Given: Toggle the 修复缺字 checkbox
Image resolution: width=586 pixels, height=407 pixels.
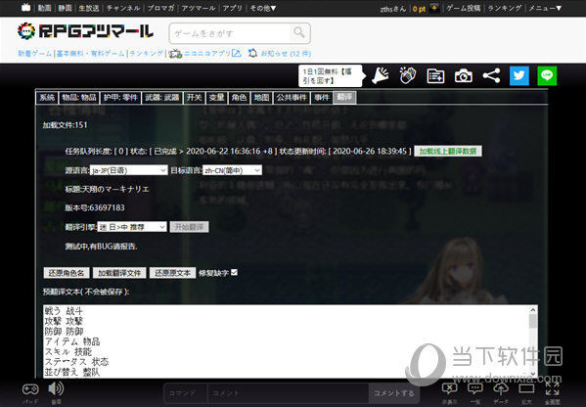Looking at the screenshot, I should tap(235, 272).
